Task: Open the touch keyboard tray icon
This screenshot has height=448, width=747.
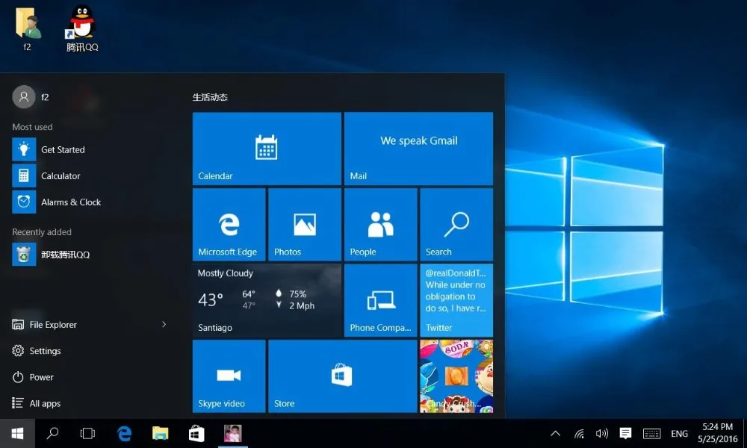Action: (651, 433)
